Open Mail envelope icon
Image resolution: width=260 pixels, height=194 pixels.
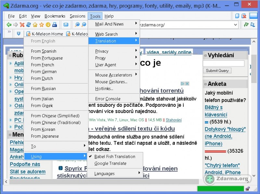tap(66, 25)
